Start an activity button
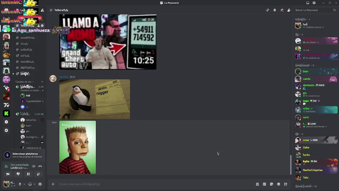This screenshot has width=339, height=191. coord(28,174)
